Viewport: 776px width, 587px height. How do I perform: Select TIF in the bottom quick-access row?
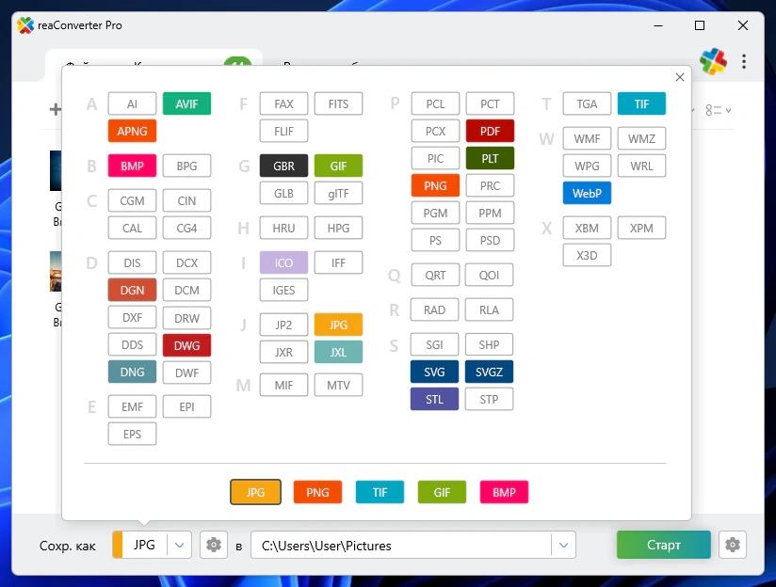380,492
